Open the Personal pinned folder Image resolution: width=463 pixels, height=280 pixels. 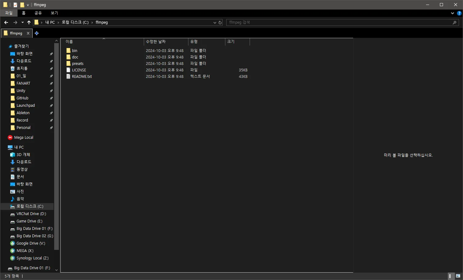coord(23,127)
